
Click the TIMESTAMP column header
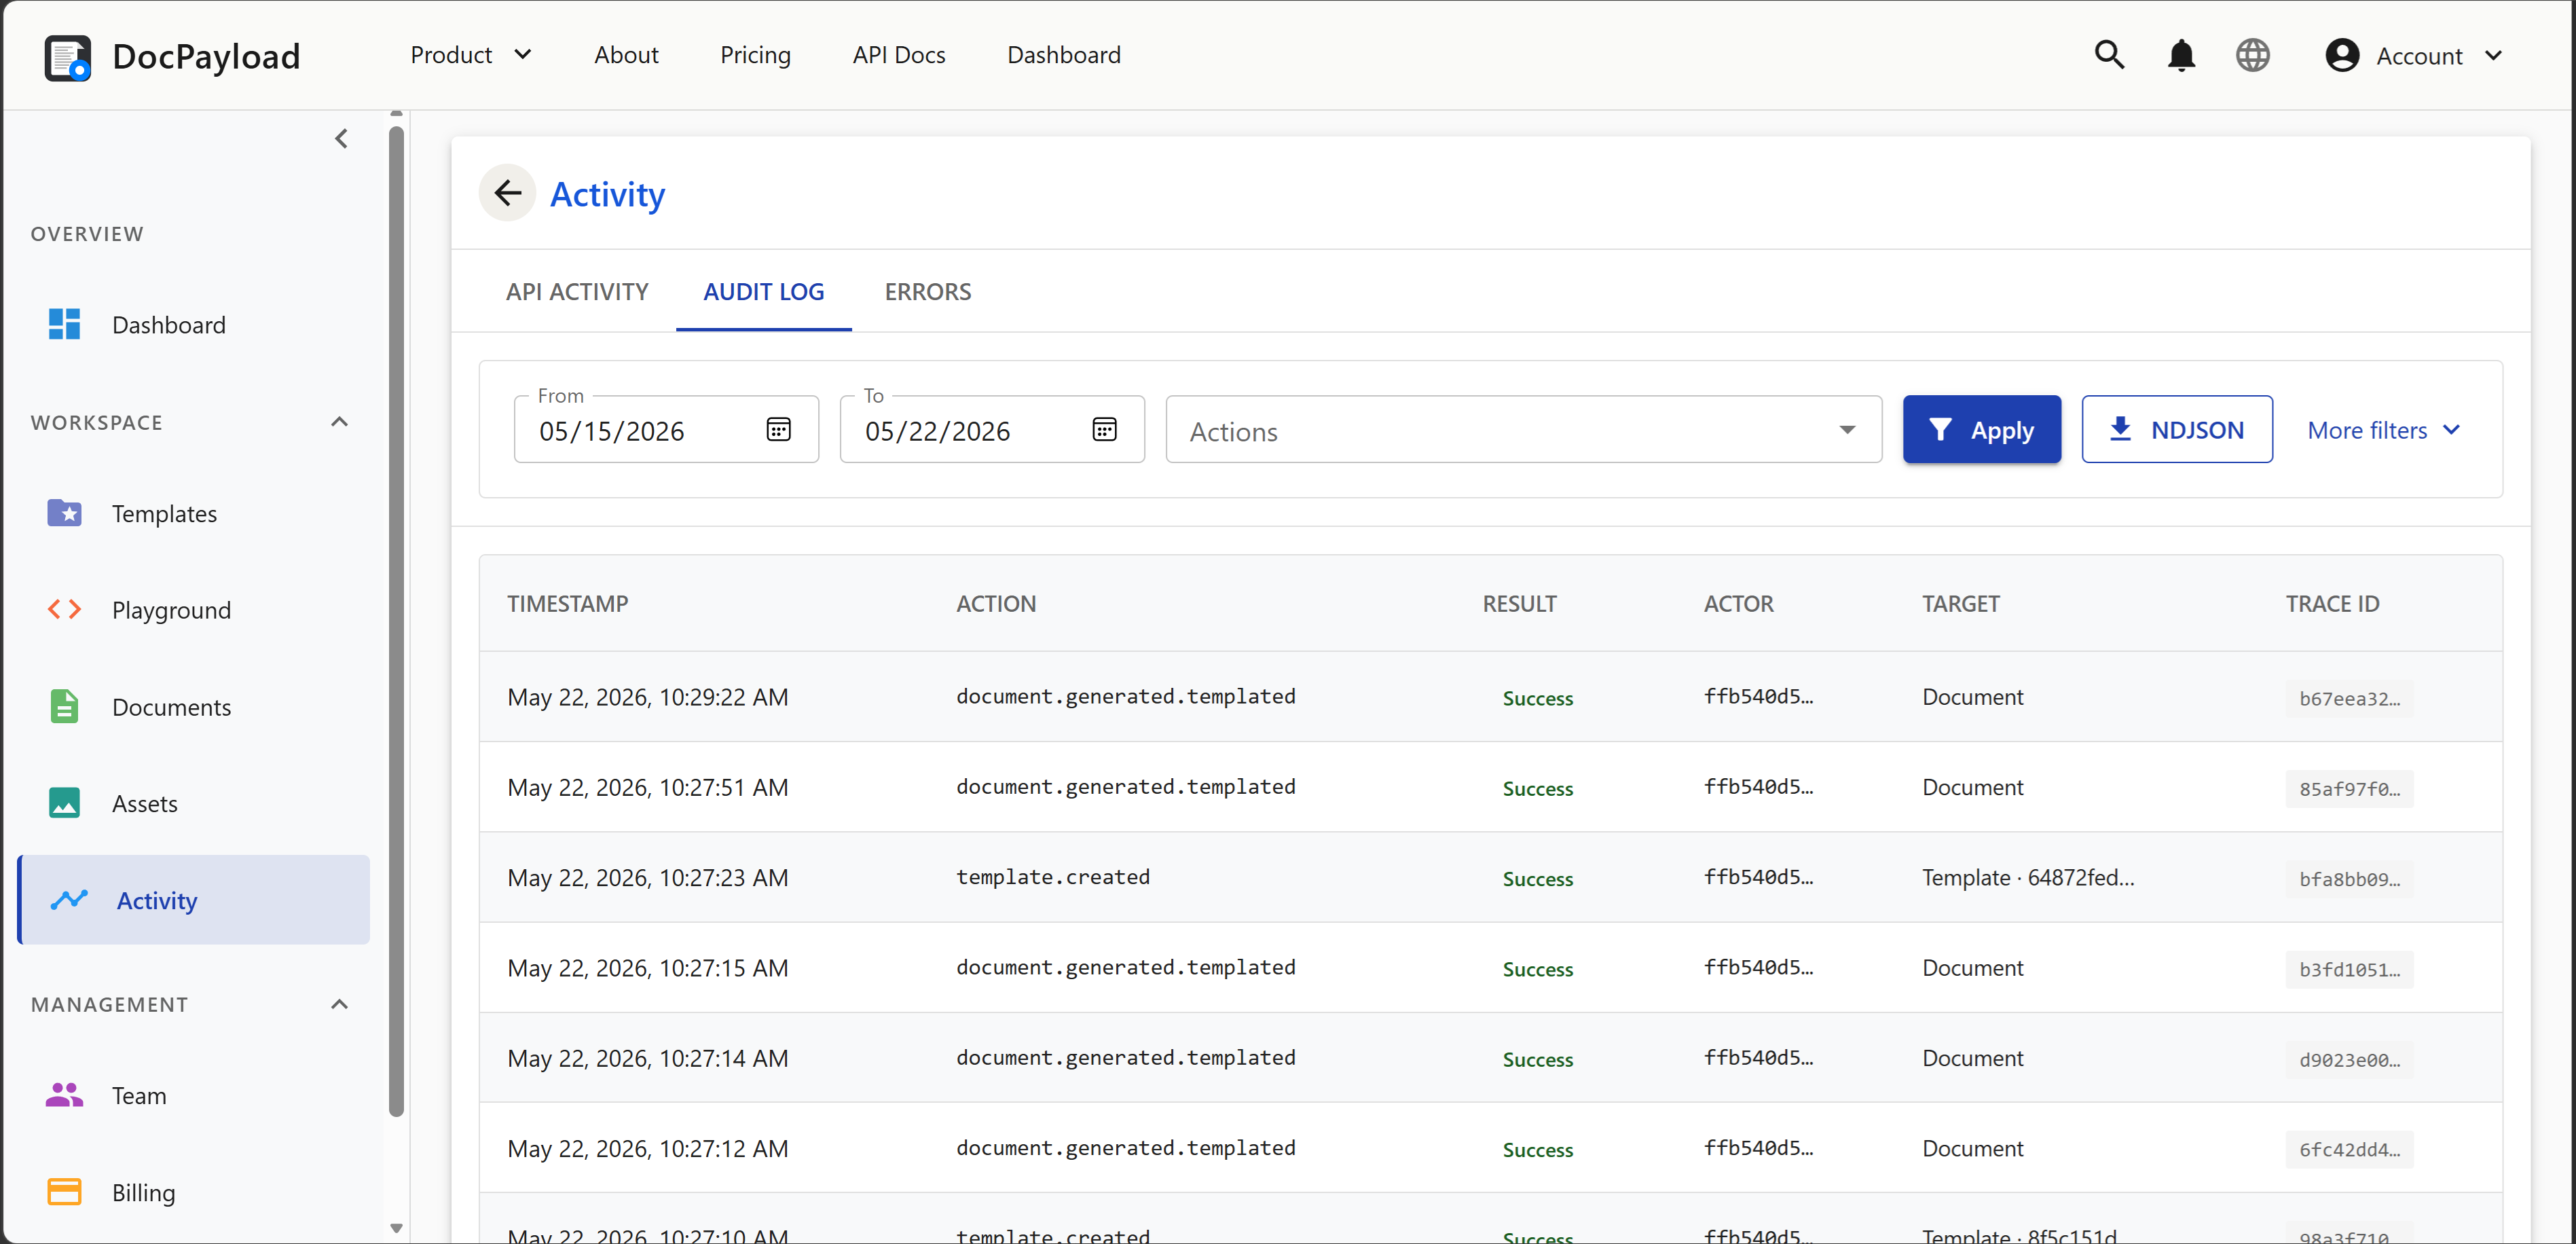tap(567, 603)
